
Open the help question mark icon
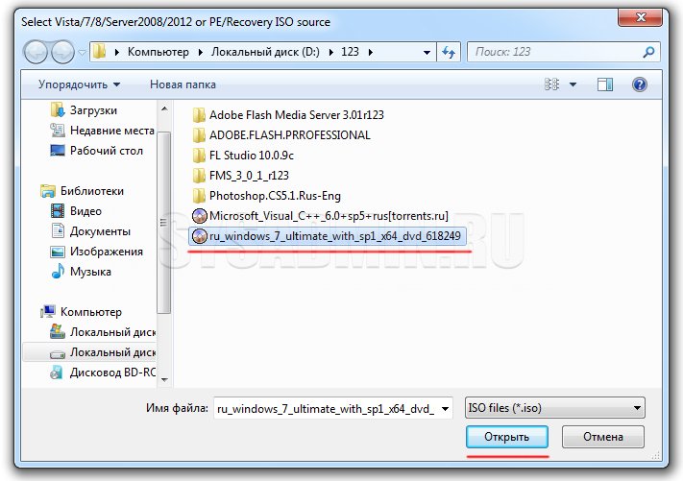click(x=639, y=84)
